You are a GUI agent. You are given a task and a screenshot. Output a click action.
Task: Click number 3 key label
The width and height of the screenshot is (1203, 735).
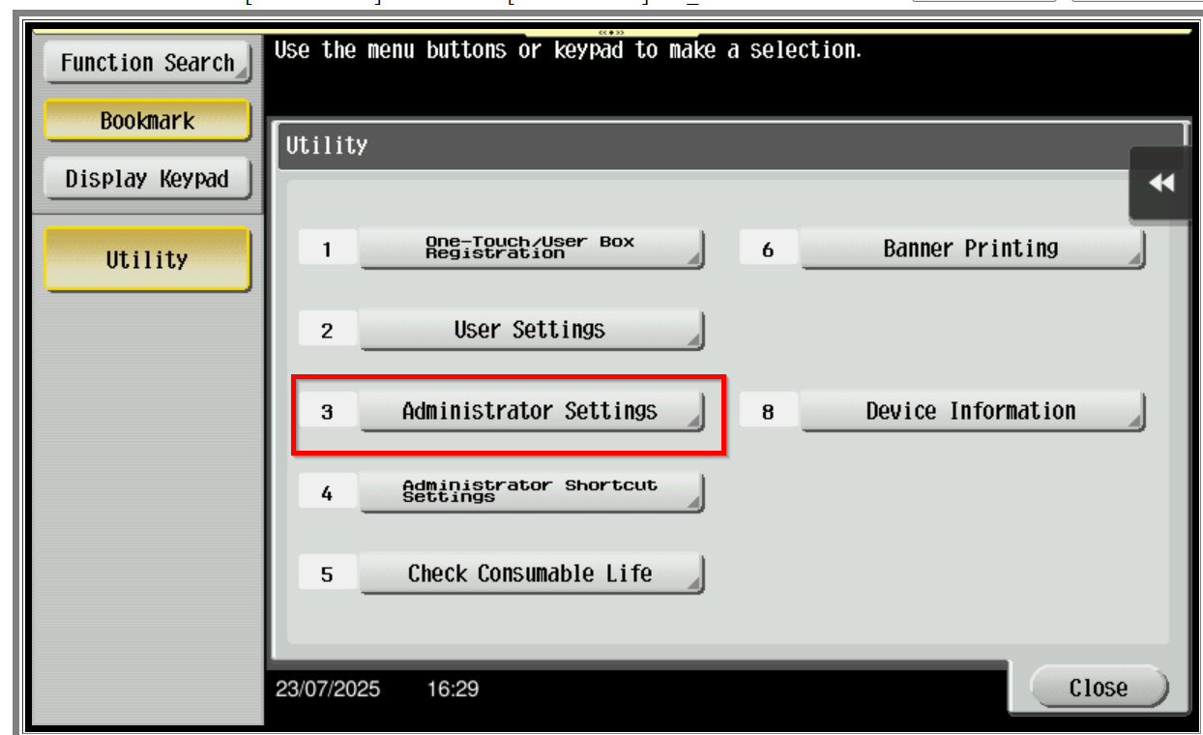coord(327,412)
